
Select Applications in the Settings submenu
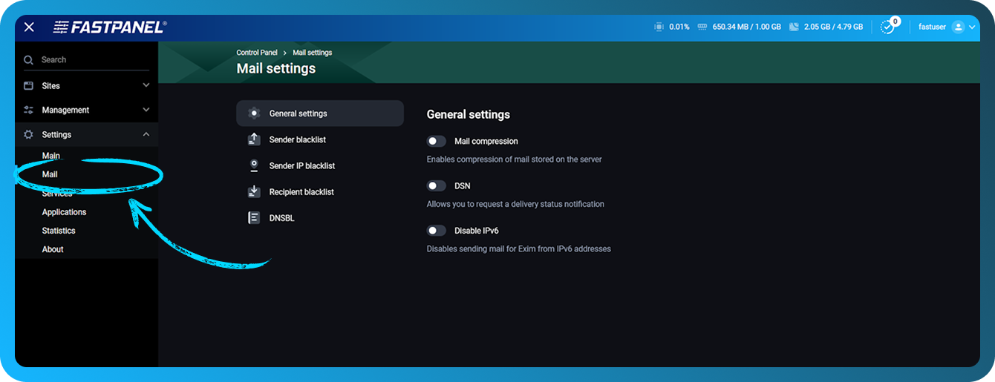(x=64, y=212)
